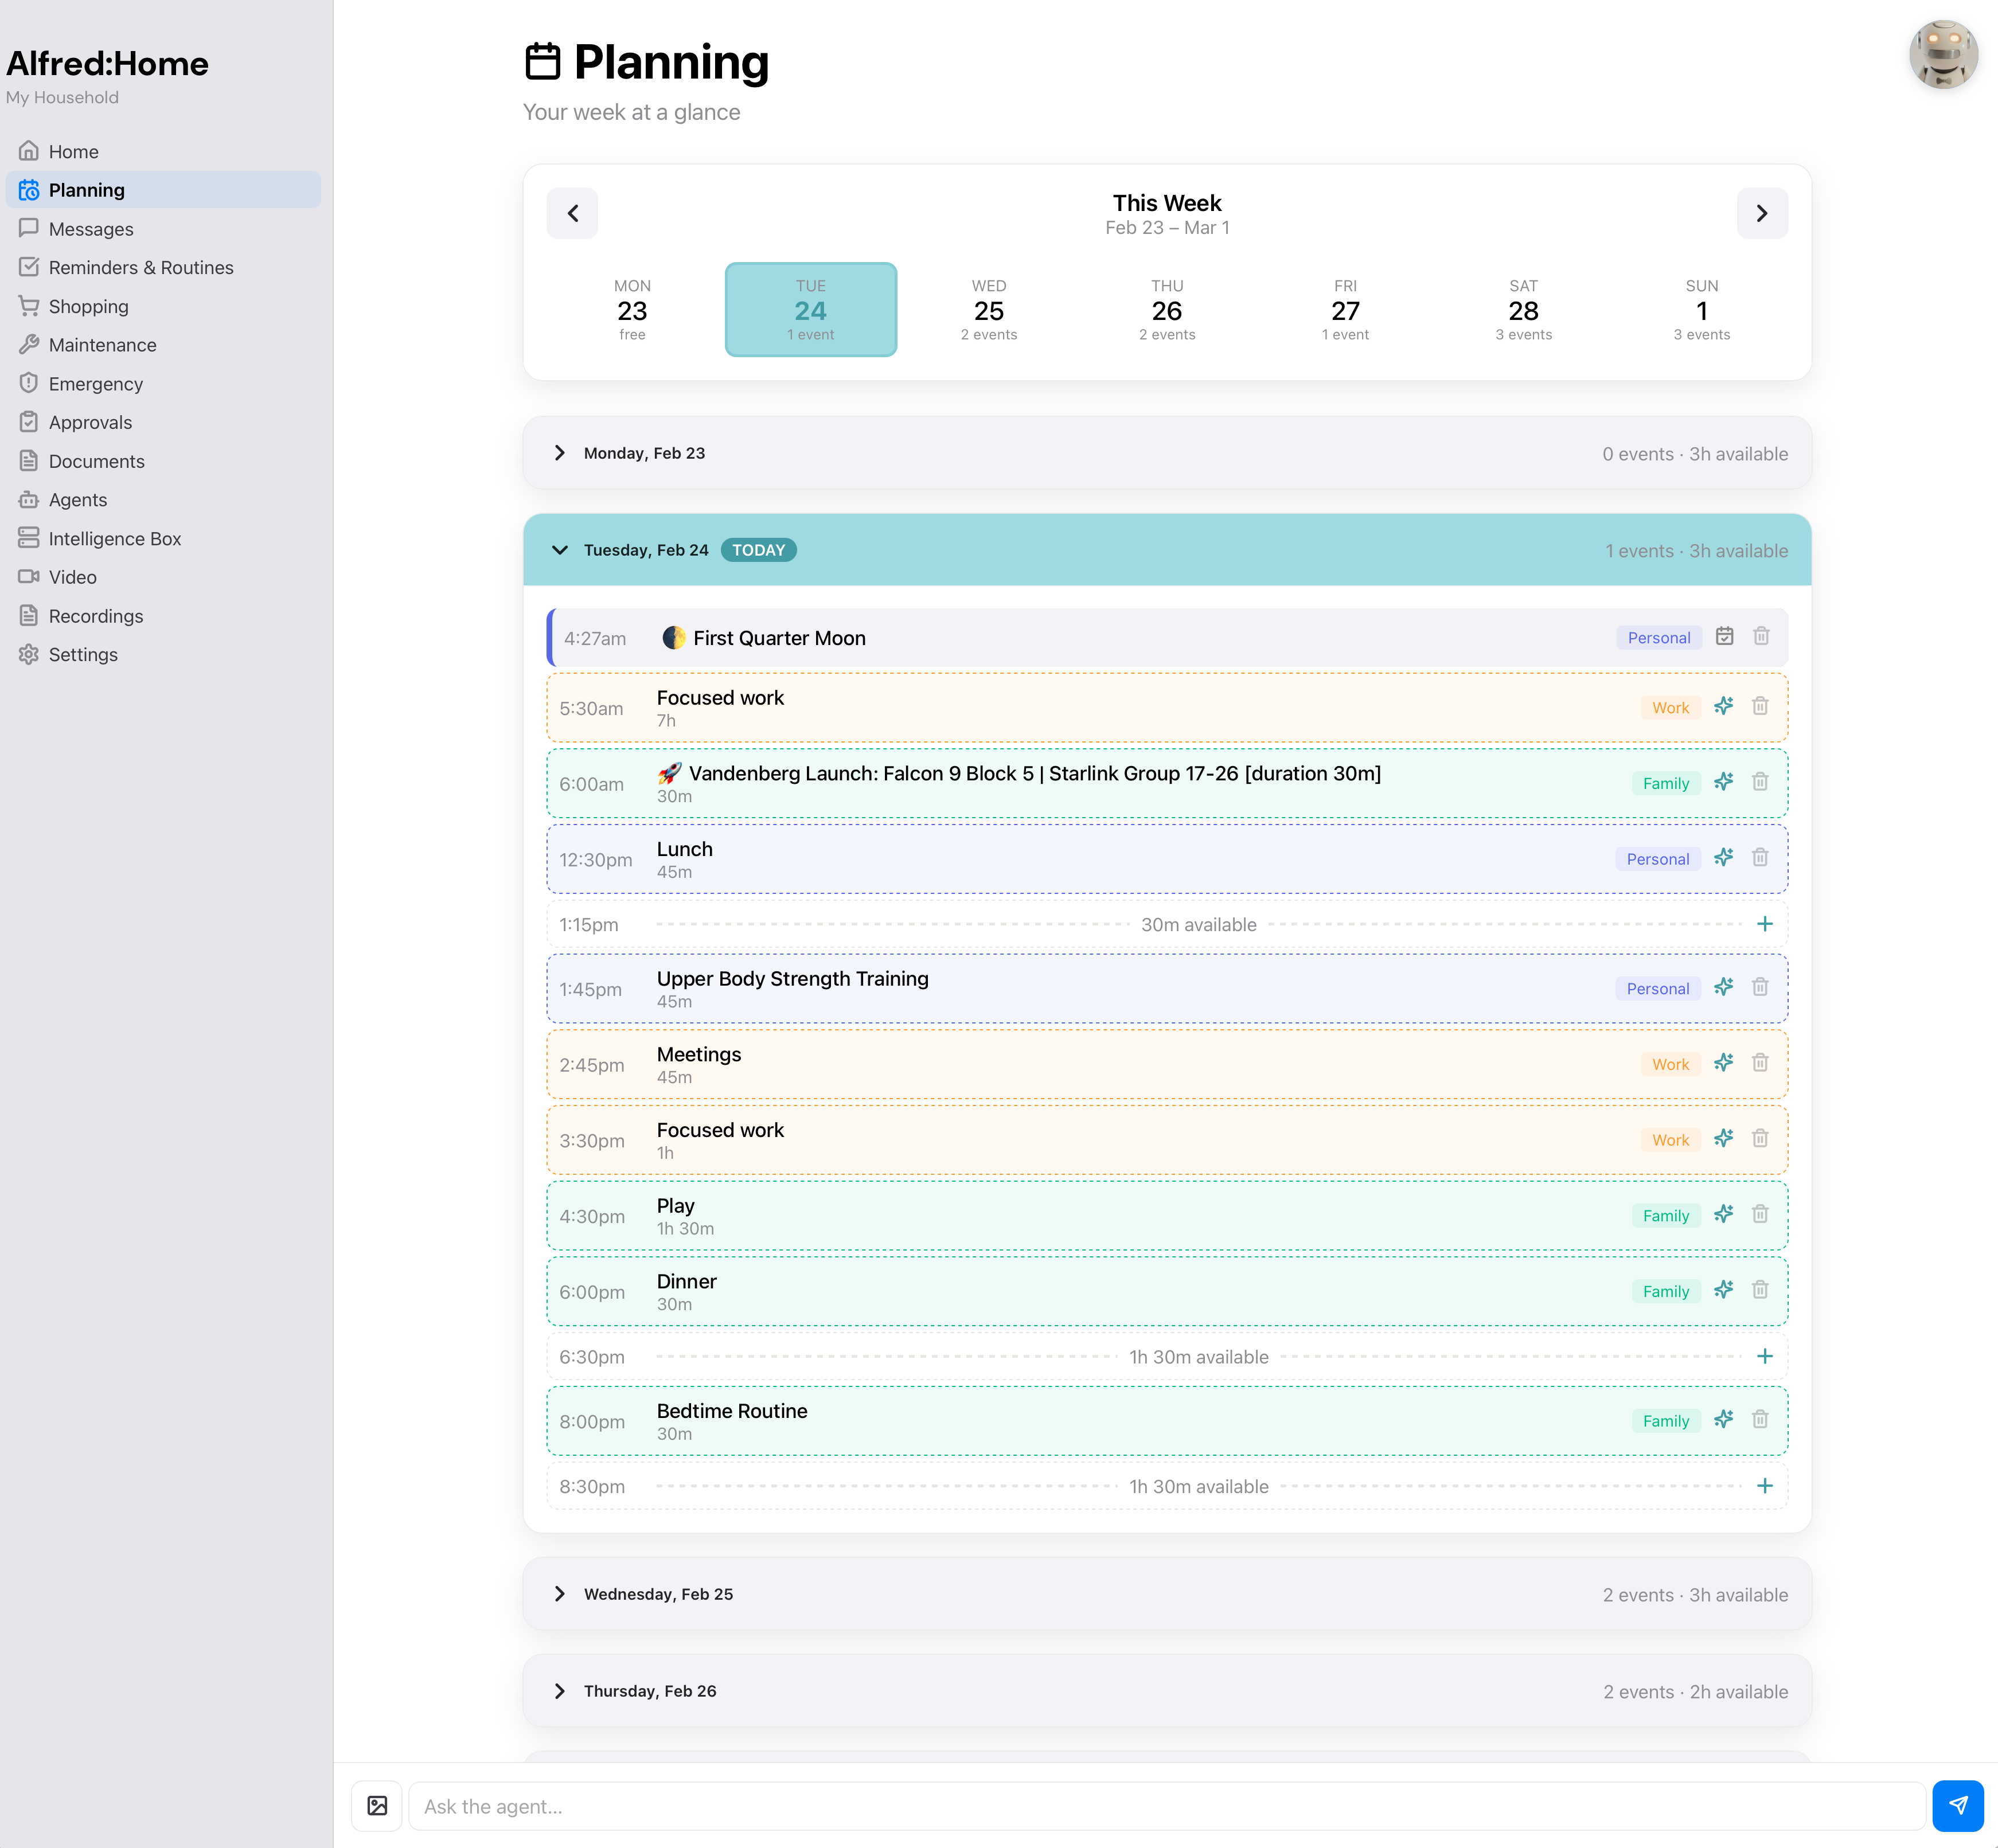The image size is (1998, 1848).
Task: Expand Monday, Feb 23 section
Action: 560,453
